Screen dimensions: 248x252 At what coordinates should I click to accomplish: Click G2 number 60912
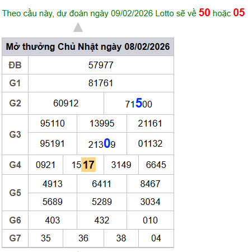coord(66,103)
